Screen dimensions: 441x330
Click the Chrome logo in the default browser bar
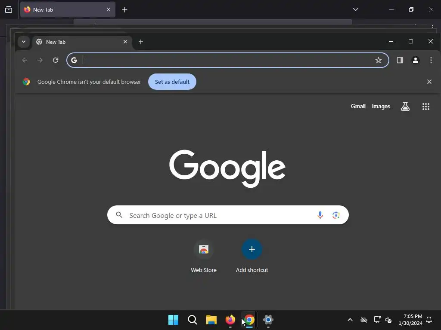(x=26, y=82)
